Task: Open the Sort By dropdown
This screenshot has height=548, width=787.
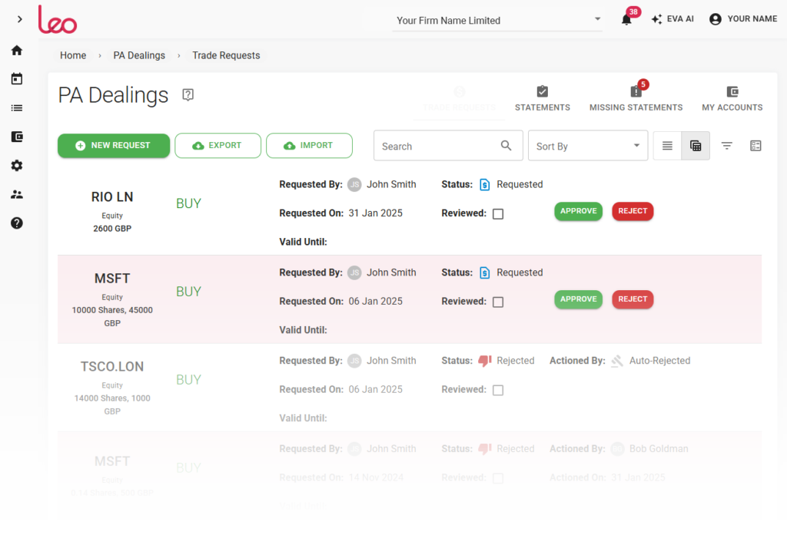Action: (x=587, y=145)
